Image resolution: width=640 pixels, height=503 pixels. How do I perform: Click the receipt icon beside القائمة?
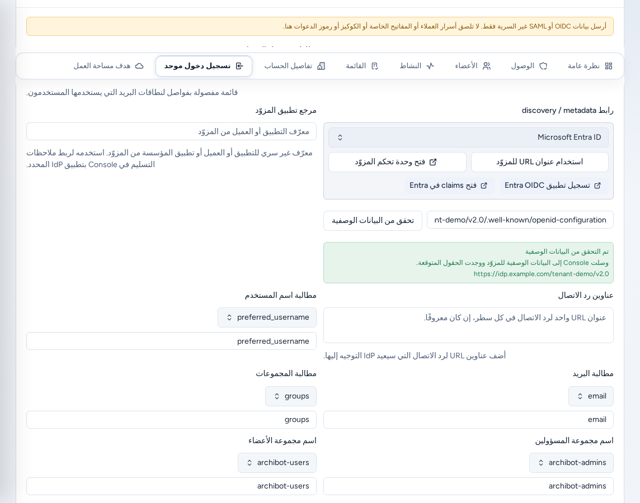(x=375, y=66)
